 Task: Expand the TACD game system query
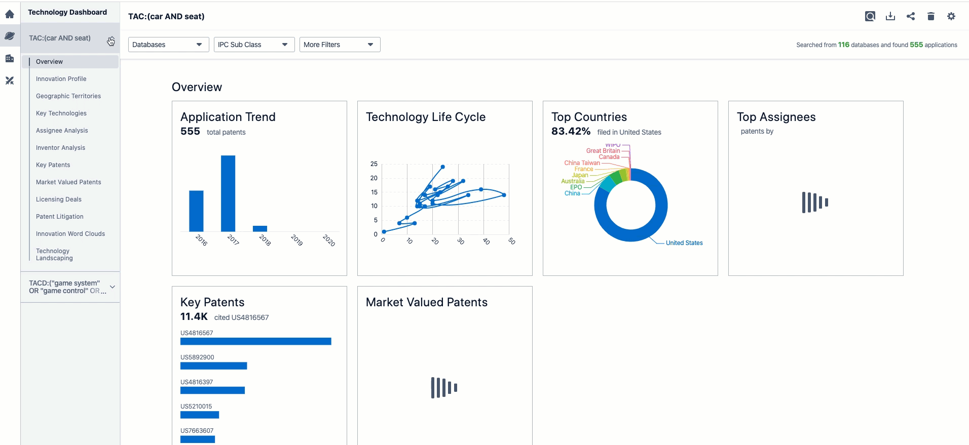[x=113, y=287]
